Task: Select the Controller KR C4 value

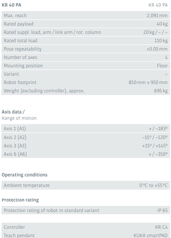Action: pyautogui.click(x=161, y=227)
